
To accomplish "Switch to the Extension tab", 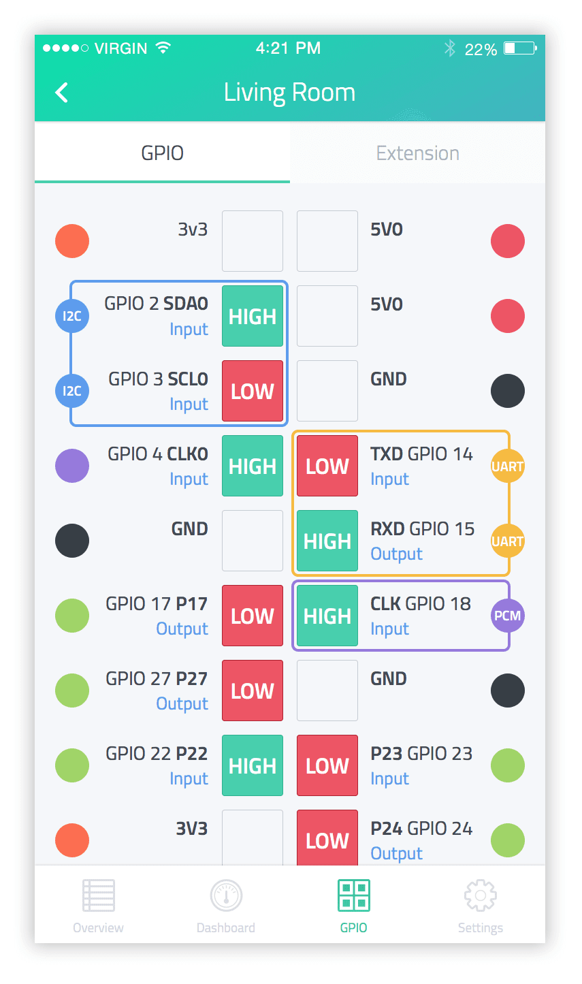I will click(417, 153).
